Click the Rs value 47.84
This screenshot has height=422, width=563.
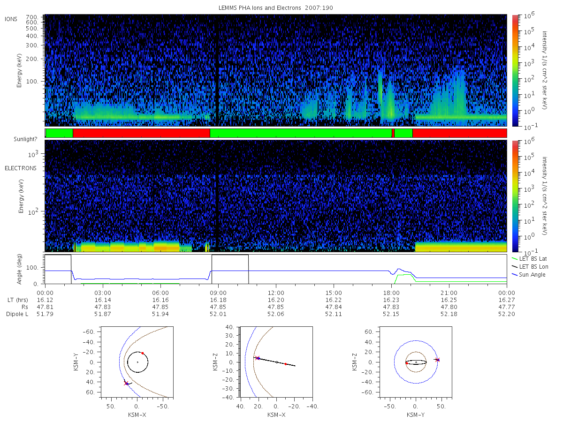(x=334, y=307)
